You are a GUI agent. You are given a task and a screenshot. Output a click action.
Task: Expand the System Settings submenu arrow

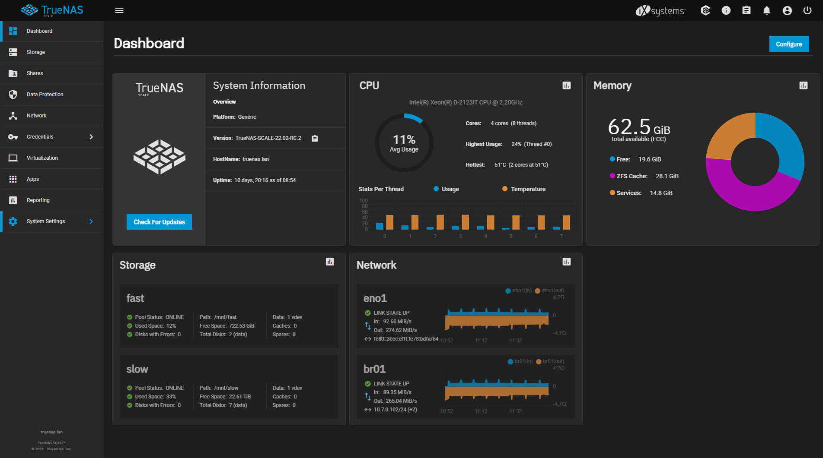click(91, 221)
